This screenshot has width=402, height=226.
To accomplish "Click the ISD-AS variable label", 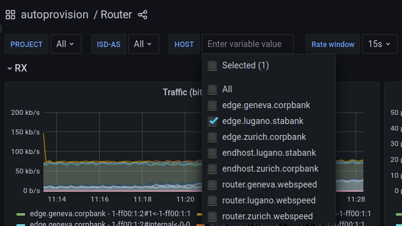I will 108,44.
